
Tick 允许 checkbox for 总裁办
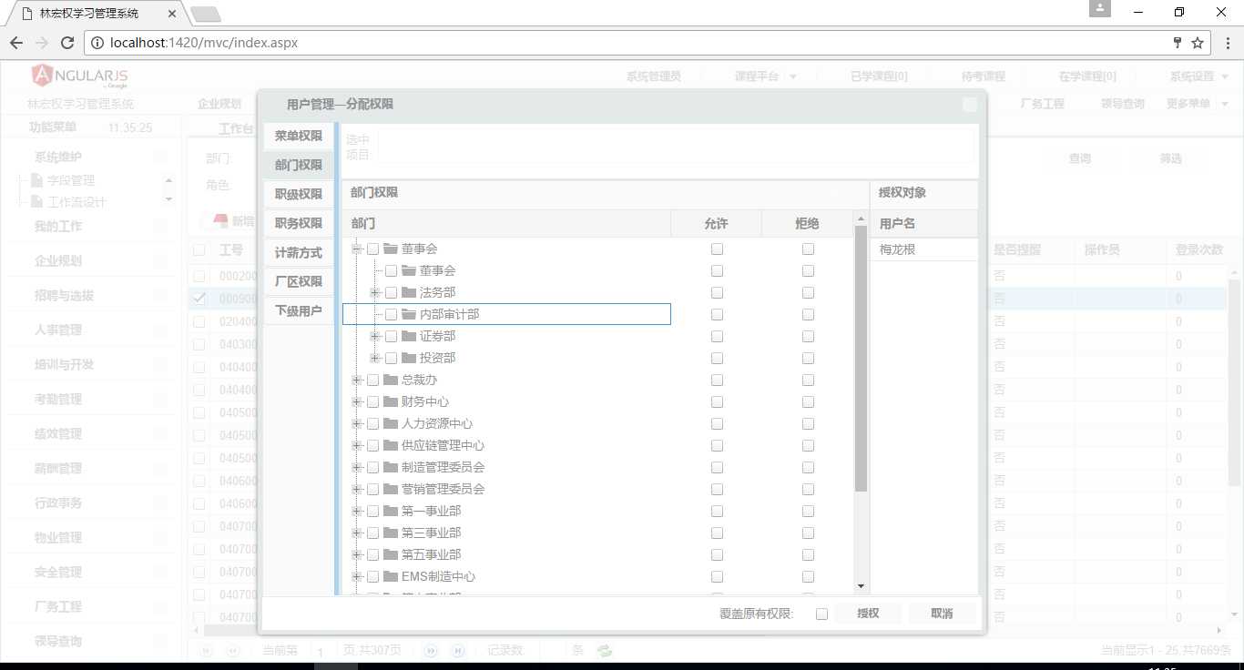point(717,380)
